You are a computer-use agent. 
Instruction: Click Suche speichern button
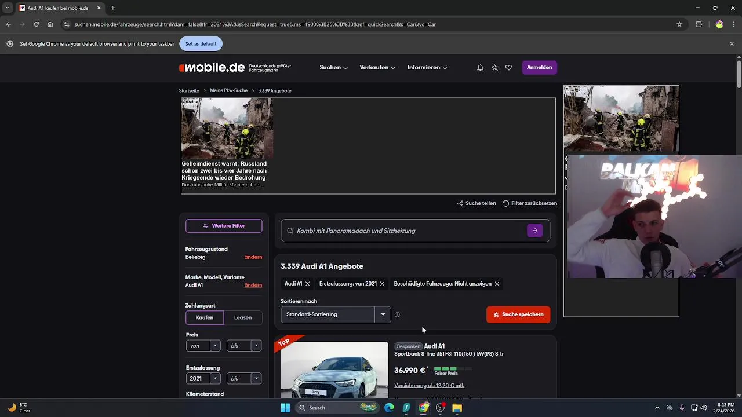(518, 314)
